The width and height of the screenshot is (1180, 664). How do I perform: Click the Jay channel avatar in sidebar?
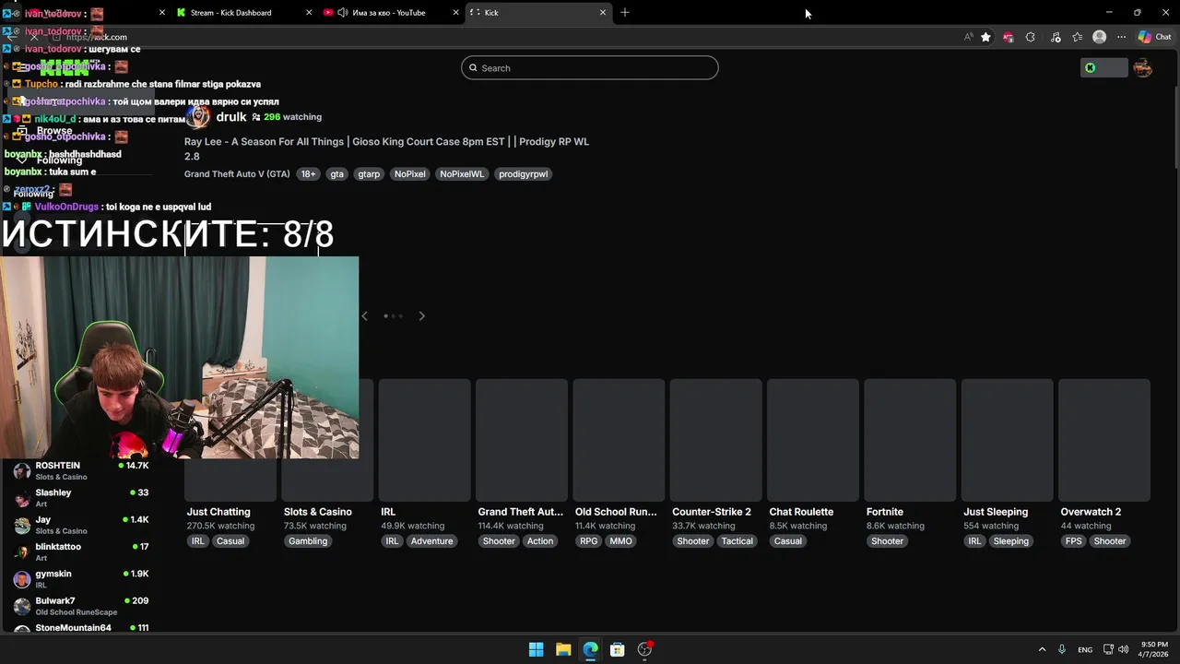22,525
